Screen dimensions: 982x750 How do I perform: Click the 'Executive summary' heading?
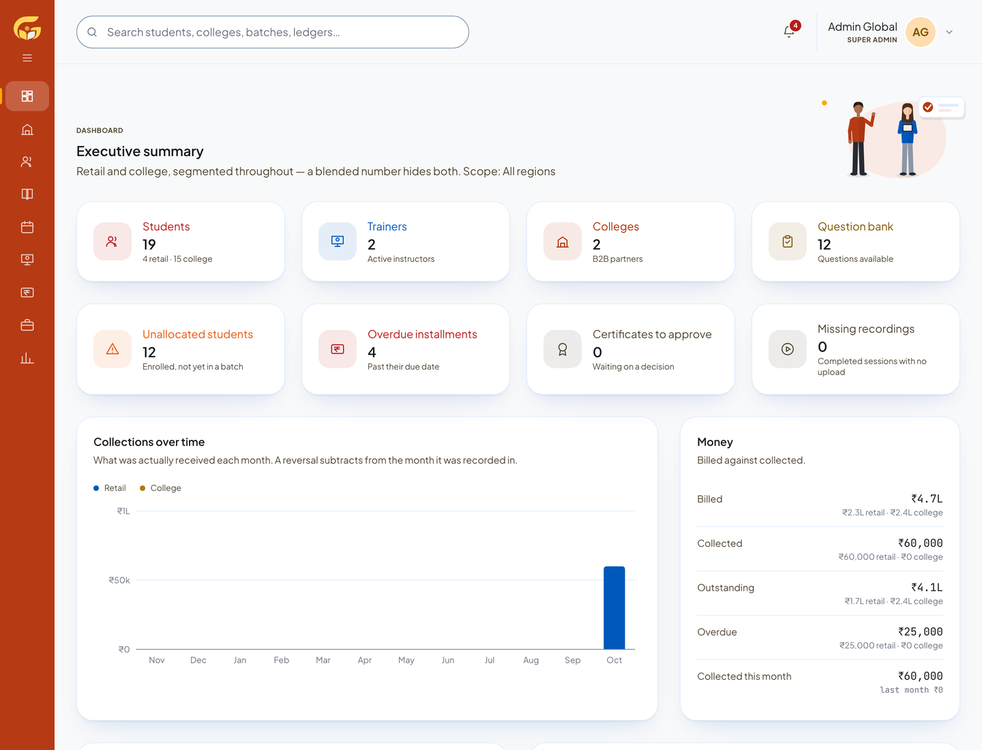[x=140, y=151]
